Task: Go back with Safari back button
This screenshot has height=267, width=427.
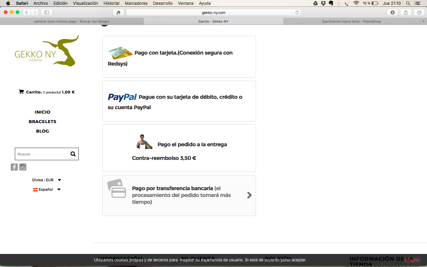Action: point(27,12)
